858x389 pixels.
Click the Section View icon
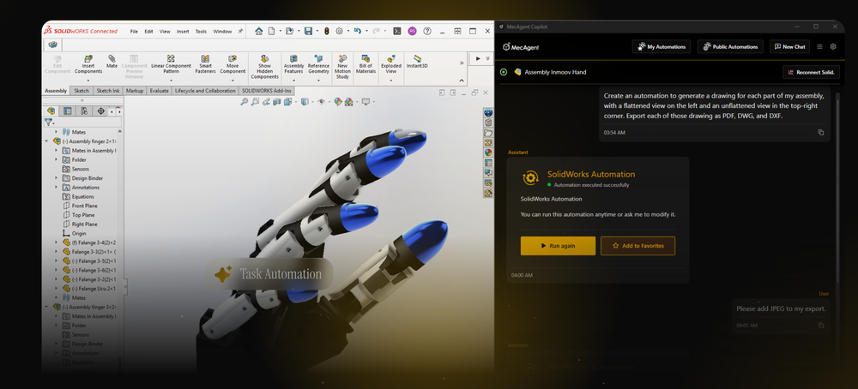click(277, 102)
